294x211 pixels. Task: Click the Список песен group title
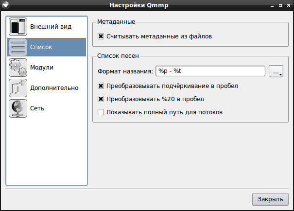[x=118, y=56]
